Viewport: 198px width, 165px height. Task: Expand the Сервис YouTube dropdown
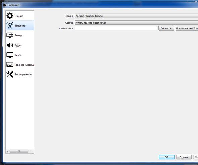pyautogui.click(x=136, y=16)
